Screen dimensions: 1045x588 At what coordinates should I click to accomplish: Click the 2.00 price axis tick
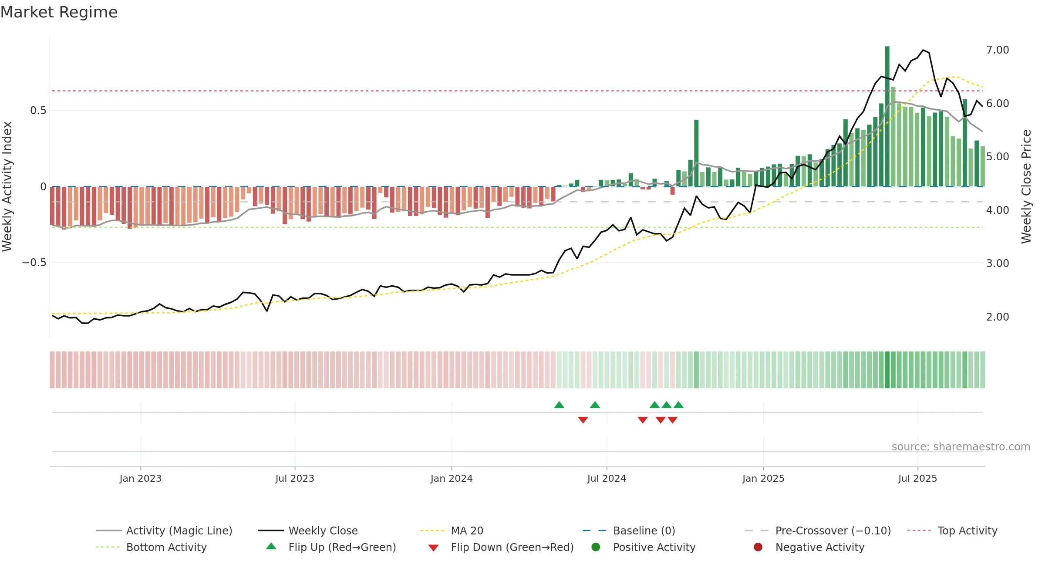pyautogui.click(x=998, y=317)
